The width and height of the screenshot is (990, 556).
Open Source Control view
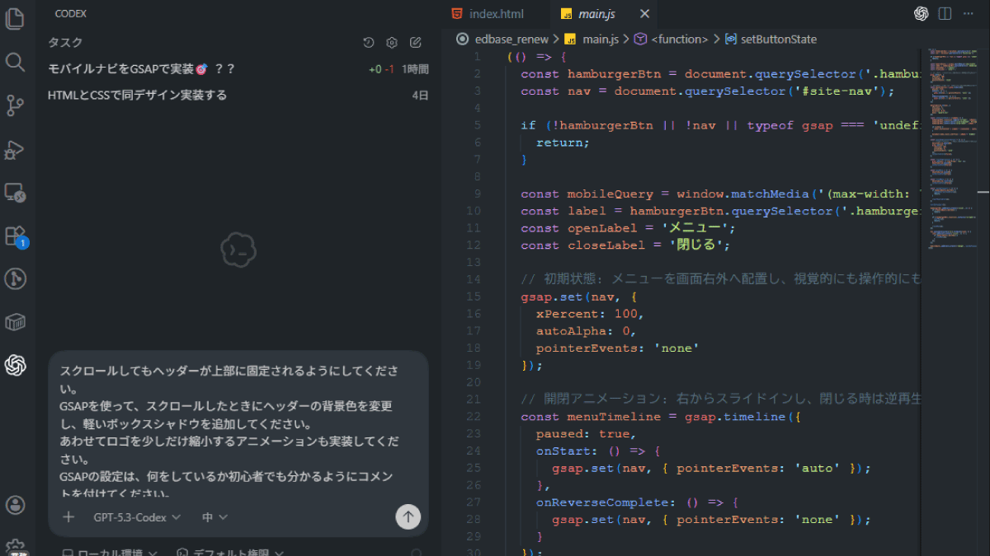coord(15,105)
